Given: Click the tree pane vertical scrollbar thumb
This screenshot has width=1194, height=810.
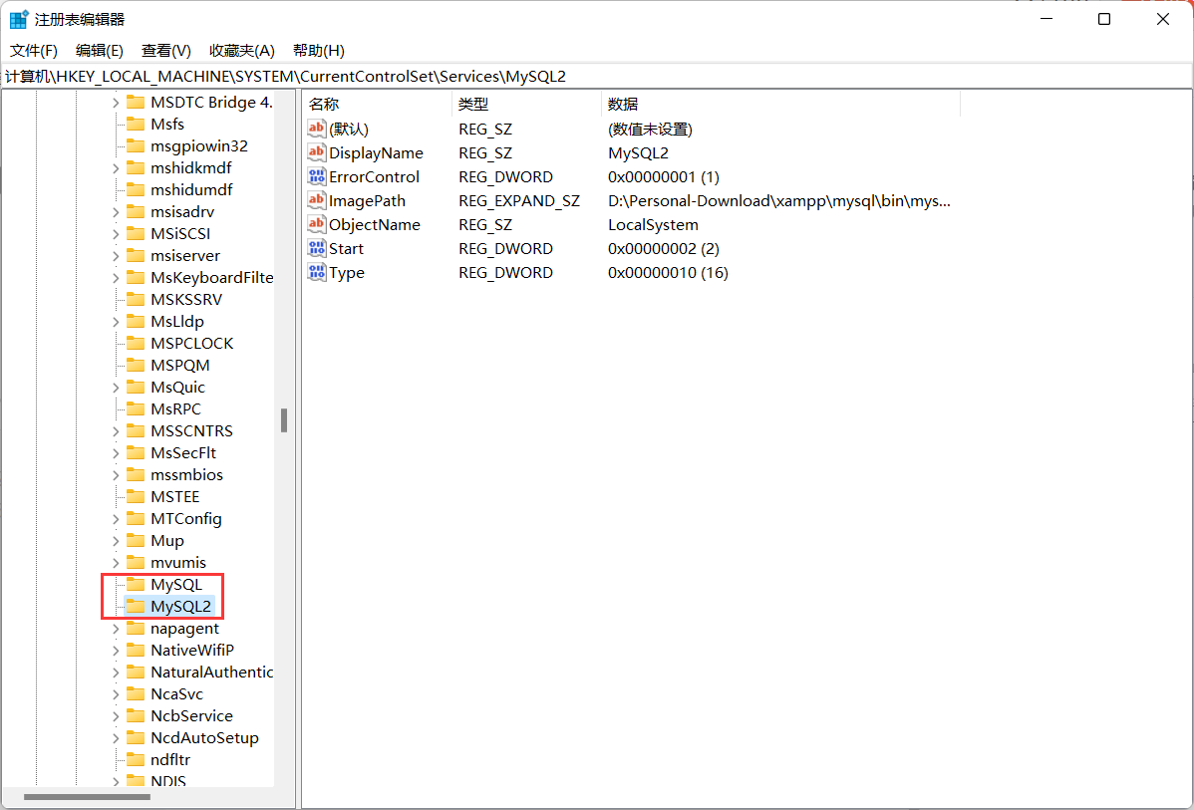Looking at the screenshot, I should coord(284,420).
